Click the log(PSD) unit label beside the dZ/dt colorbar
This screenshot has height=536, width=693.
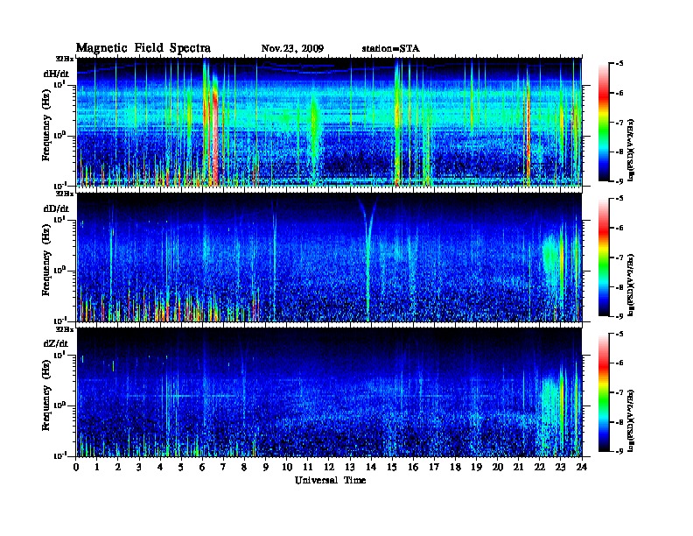tap(631, 420)
